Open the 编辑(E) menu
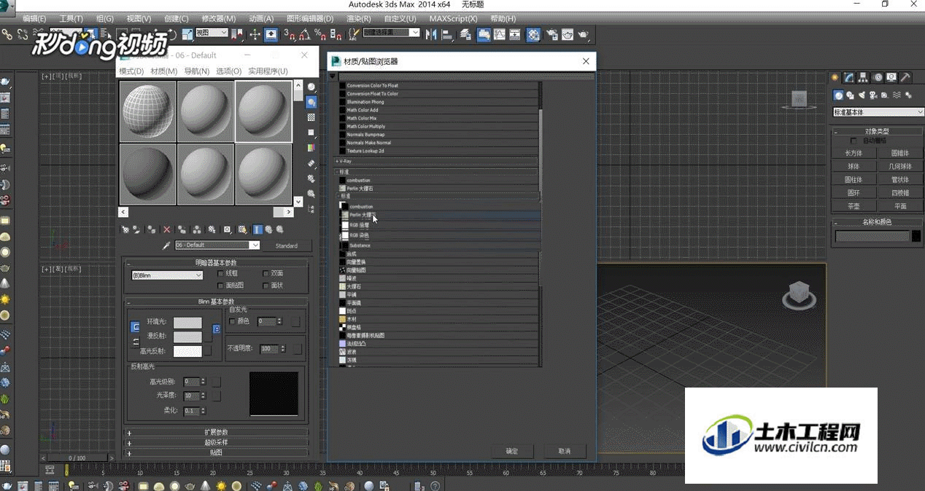This screenshot has height=491, width=925. (34, 18)
